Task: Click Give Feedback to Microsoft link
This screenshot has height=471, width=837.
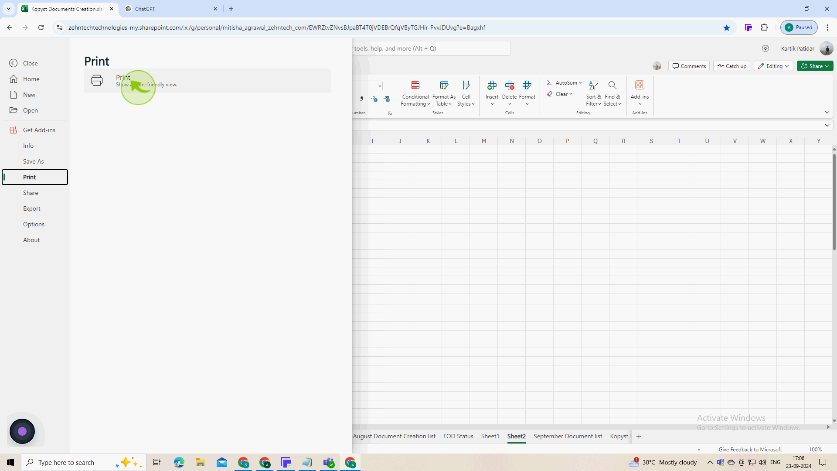Action: click(x=750, y=450)
